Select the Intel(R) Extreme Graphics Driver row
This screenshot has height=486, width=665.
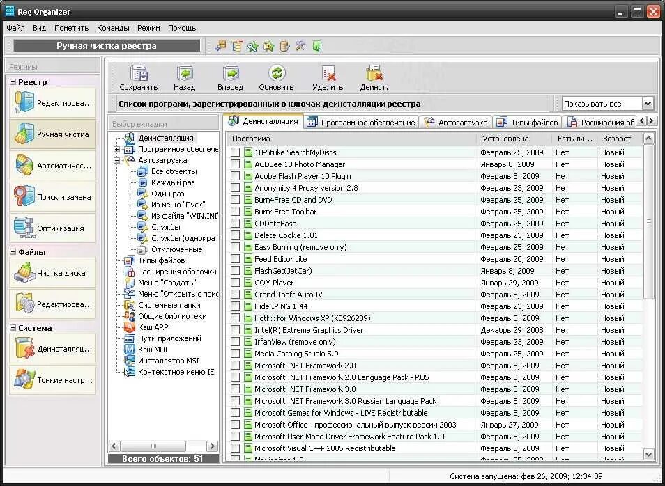435,330
